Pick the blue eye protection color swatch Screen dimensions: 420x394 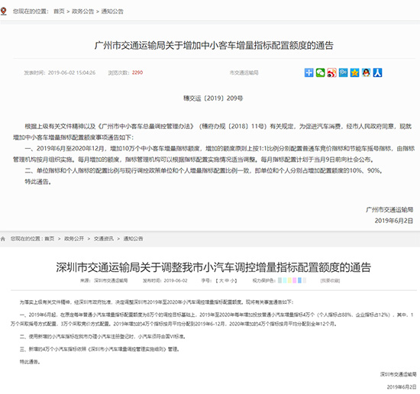(x=299, y=280)
